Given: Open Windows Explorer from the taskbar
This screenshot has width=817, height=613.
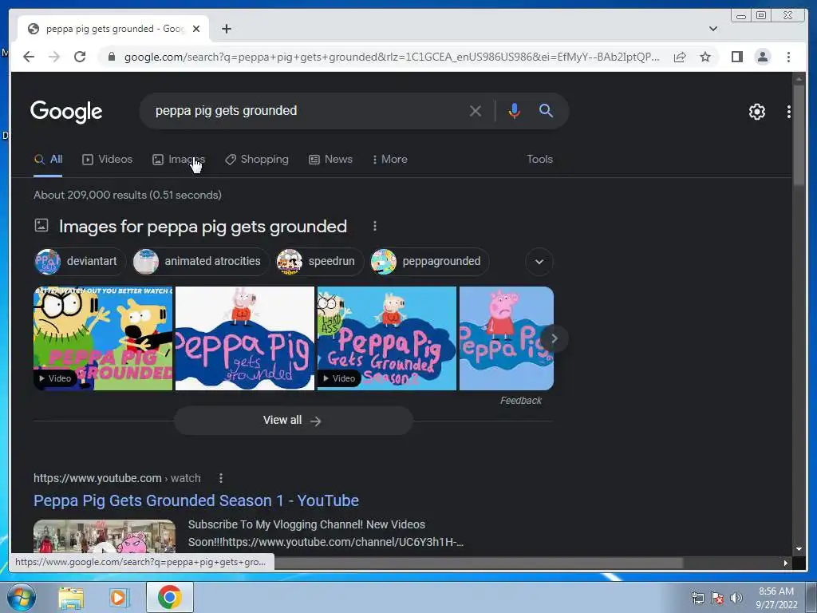Looking at the screenshot, I should click(x=71, y=597).
